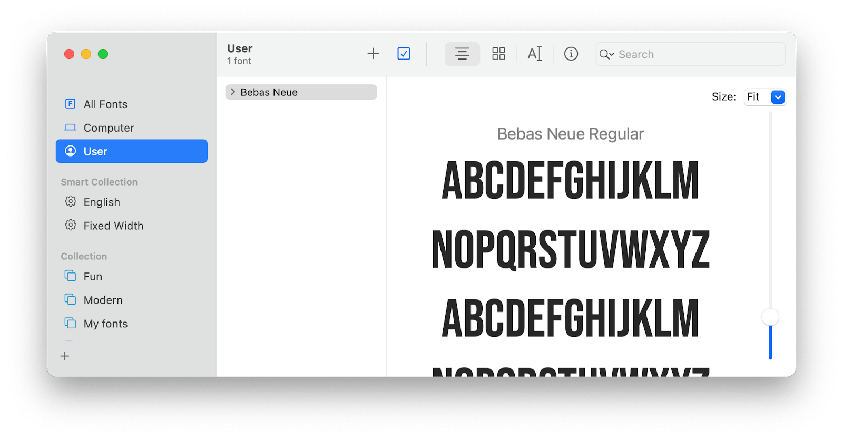
Task: Select Computer in the sidebar
Action: pos(132,128)
